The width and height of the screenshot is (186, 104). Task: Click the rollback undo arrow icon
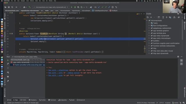tap(116, 7)
